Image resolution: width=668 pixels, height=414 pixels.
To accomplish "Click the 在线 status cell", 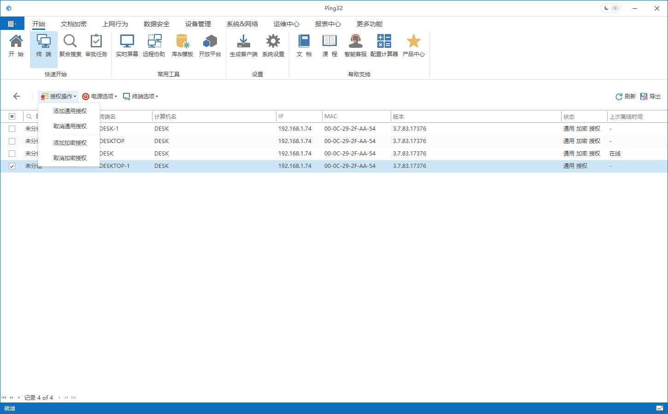I will click(x=615, y=154).
